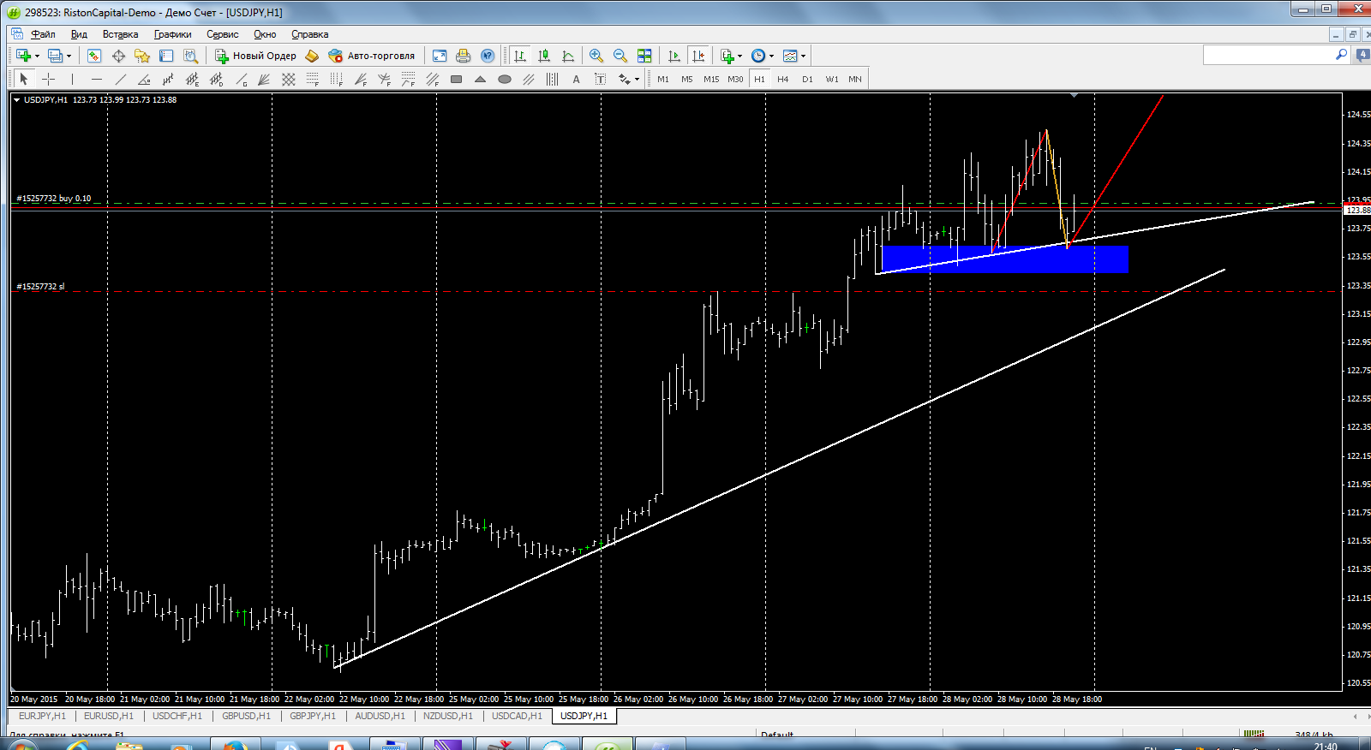
Task: Expand the periods clock dropdown arrow
Action: coord(771,57)
